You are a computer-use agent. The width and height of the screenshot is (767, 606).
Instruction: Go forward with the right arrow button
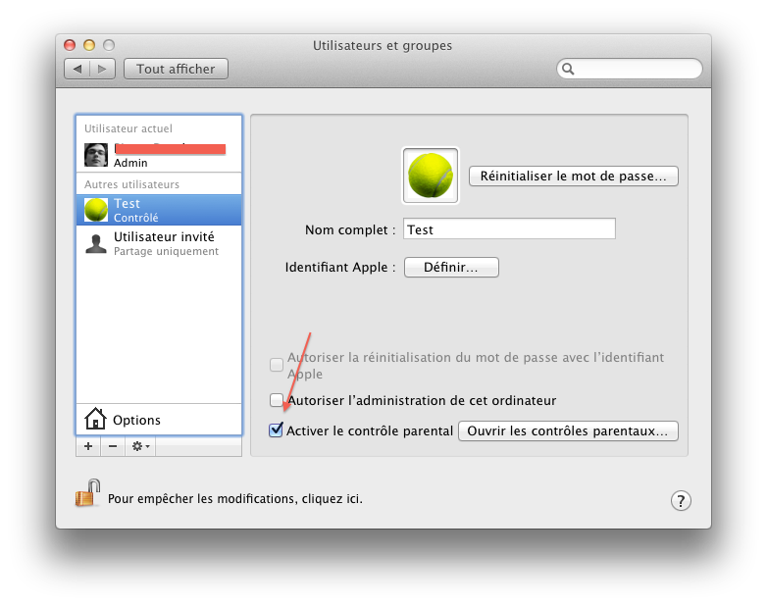click(x=104, y=69)
